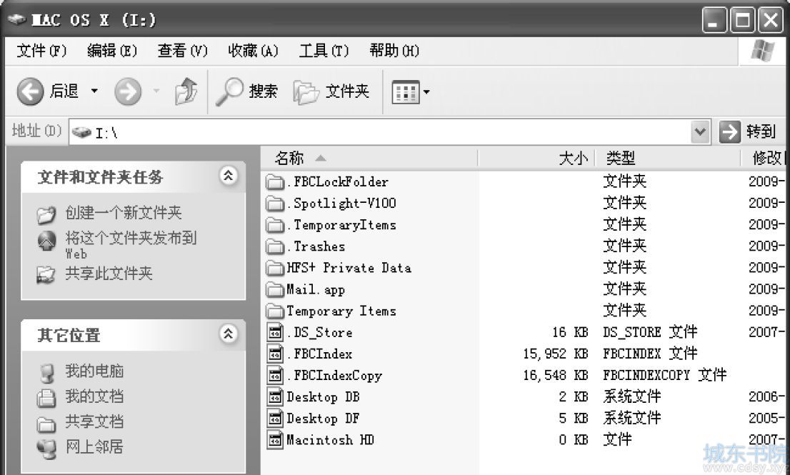
Task: Open 我的文档 link
Action: click(x=94, y=396)
